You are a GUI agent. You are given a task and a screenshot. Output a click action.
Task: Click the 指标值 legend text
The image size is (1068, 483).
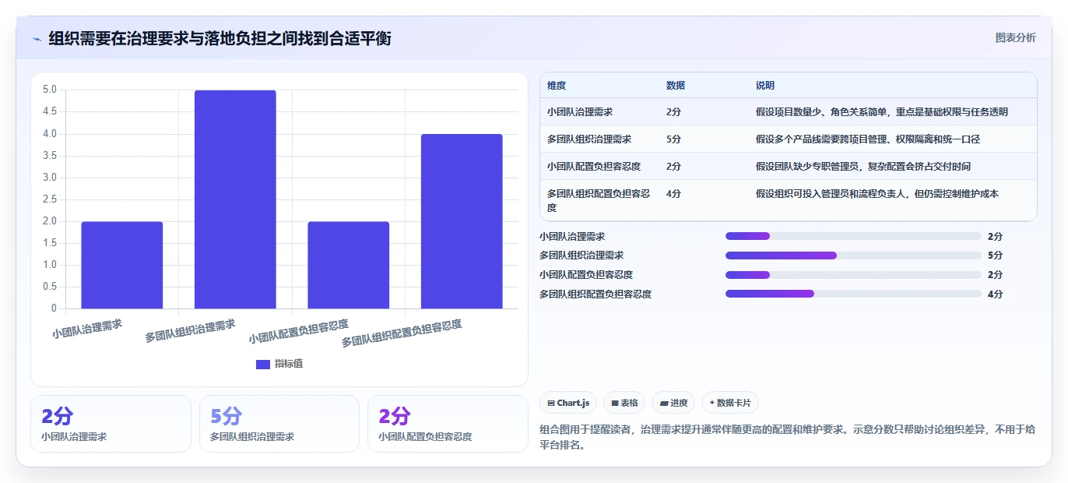pos(289,364)
